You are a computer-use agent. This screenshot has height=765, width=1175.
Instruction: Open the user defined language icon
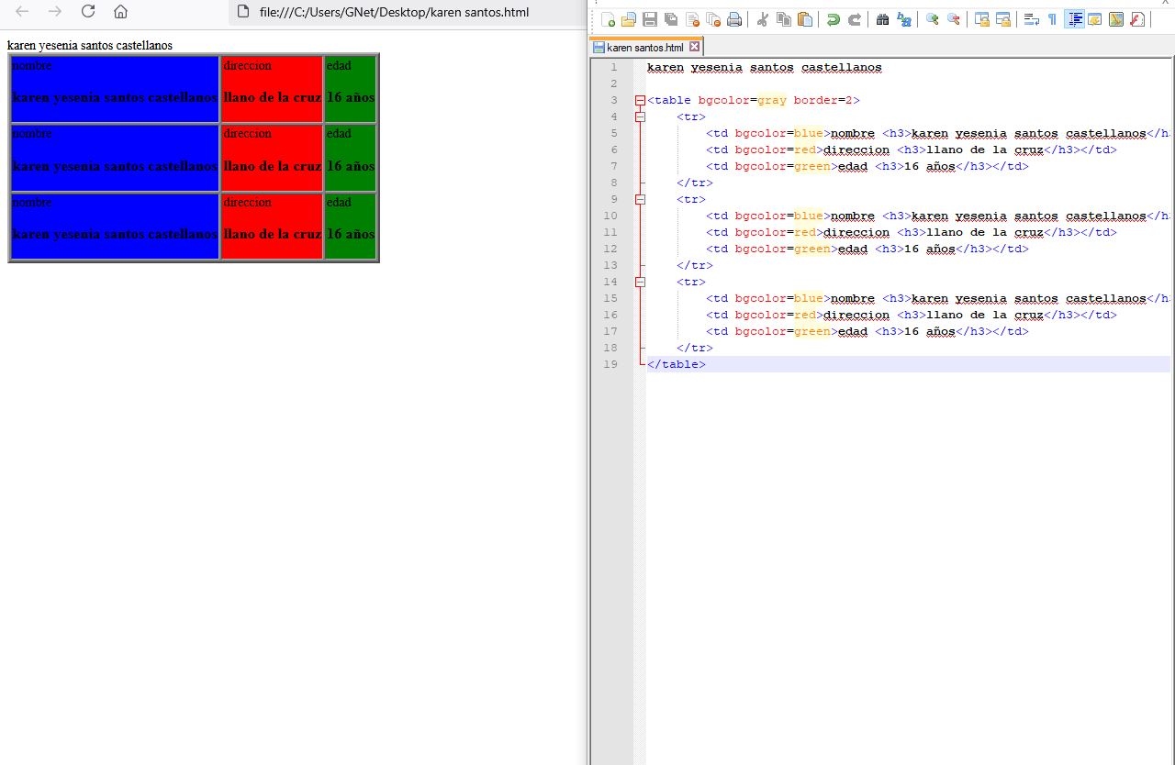pyautogui.click(x=1095, y=19)
